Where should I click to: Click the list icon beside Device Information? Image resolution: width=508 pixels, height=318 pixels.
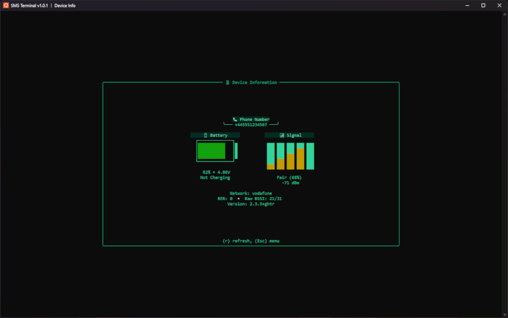(227, 82)
